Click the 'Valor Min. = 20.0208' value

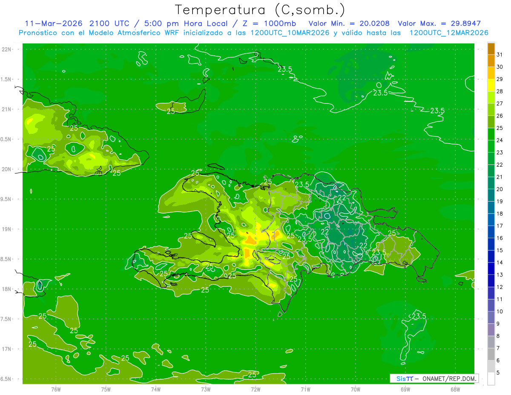point(349,23)
